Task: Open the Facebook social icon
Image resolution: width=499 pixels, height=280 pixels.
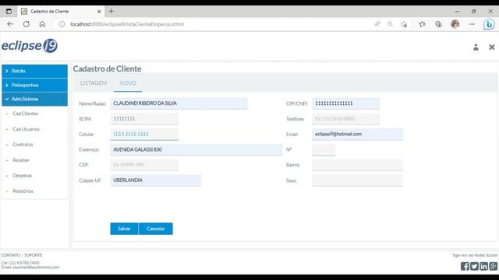Action: coord(465,266)
